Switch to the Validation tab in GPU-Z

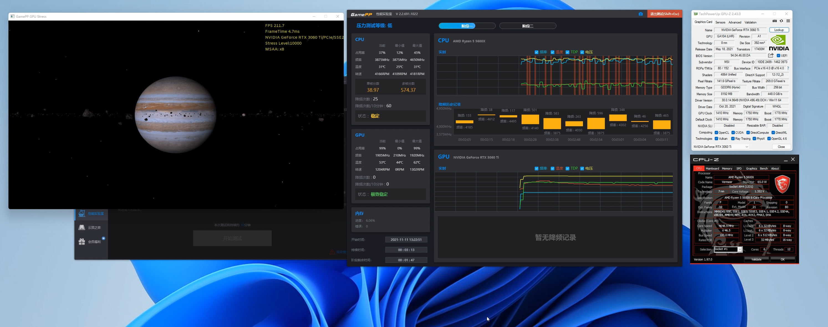tap(751, 22)
